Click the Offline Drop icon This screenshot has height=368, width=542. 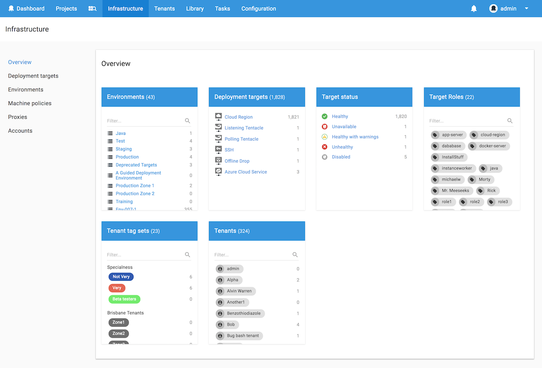coord(218,161)
